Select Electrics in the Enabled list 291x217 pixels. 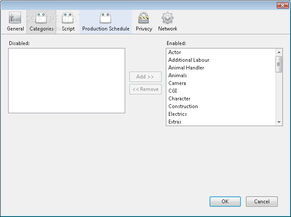[221, 114]
